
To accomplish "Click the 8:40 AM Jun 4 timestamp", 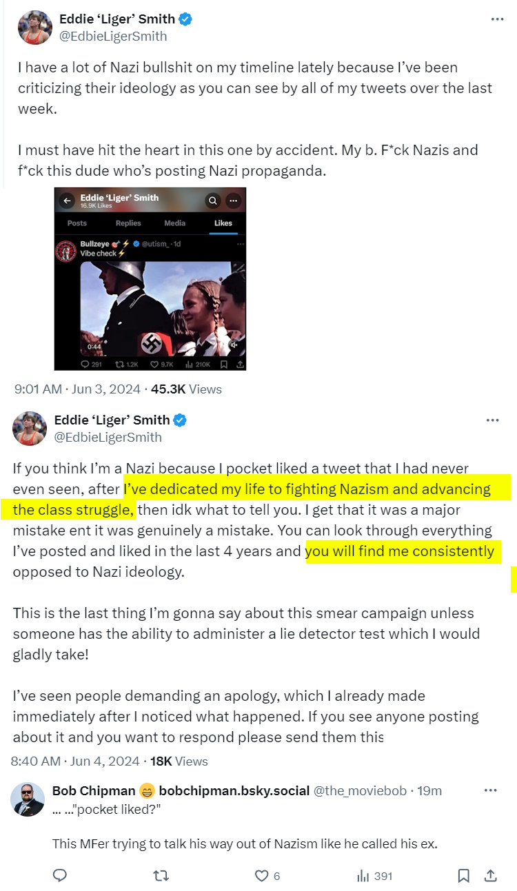I will tap(74, 761).
